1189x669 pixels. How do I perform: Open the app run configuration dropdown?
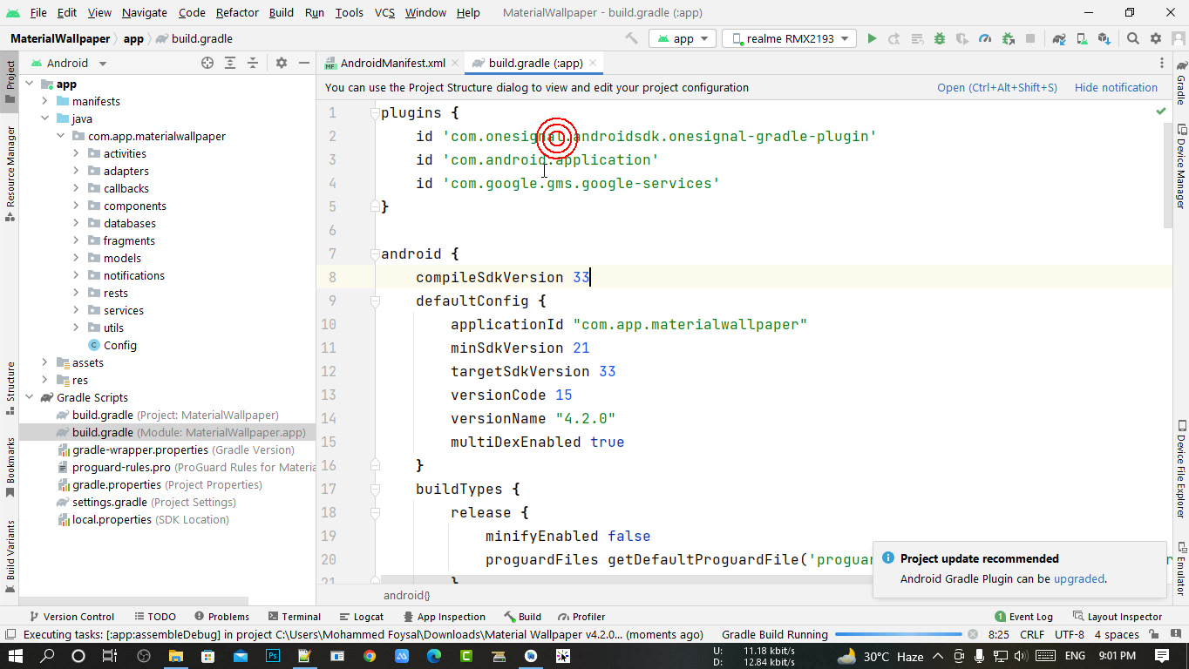pos(683,38)
